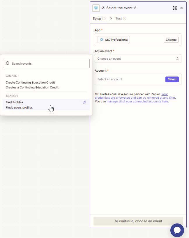Click the 'Action event' field label
Screen dimensions: 189x238
tap(103, 51)
